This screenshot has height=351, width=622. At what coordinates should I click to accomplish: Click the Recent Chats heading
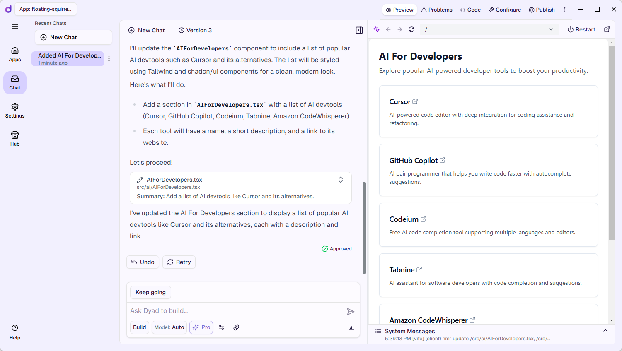(51, 23)
